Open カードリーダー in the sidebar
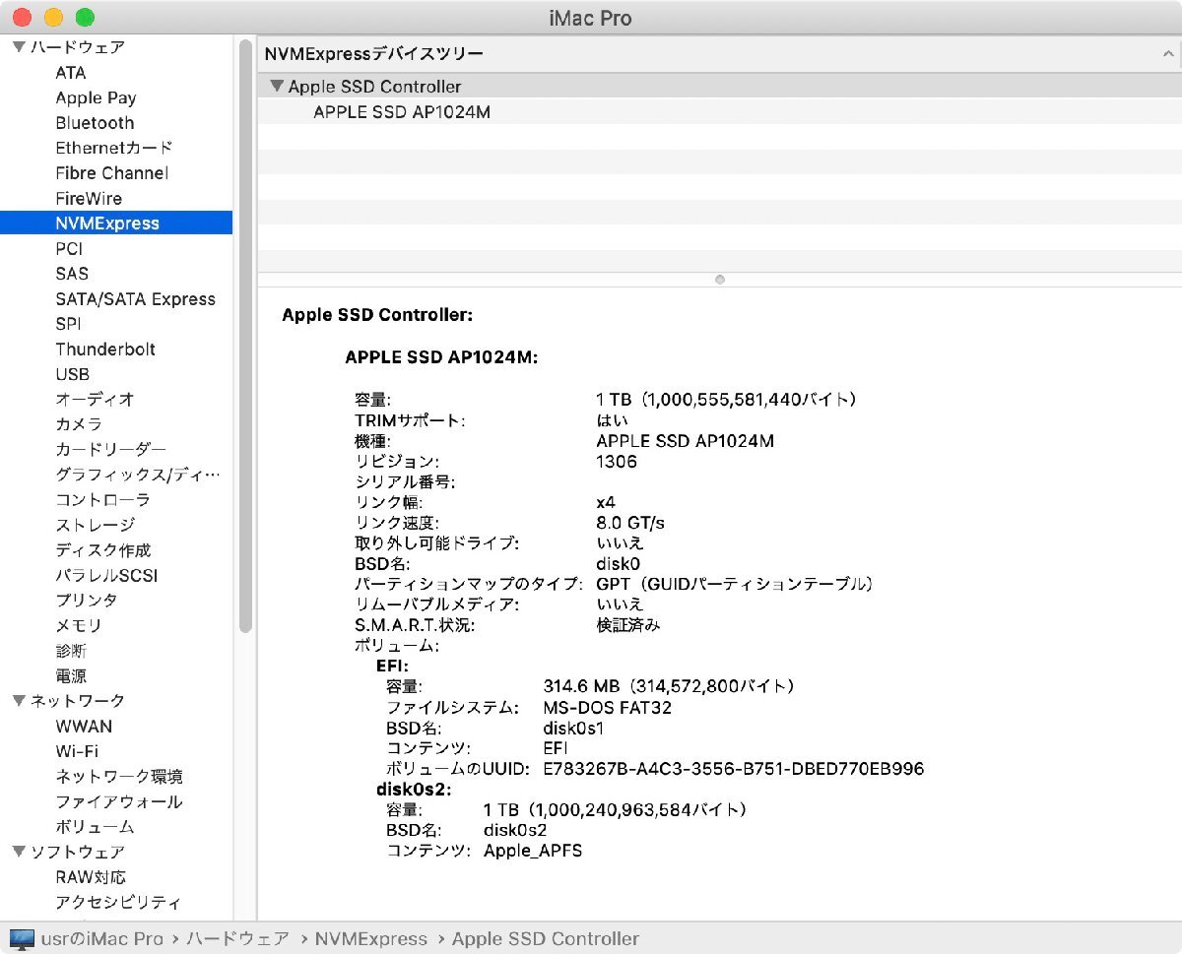Image resolution: width=1182 pixels, height=954 pixels. (110, 450)
